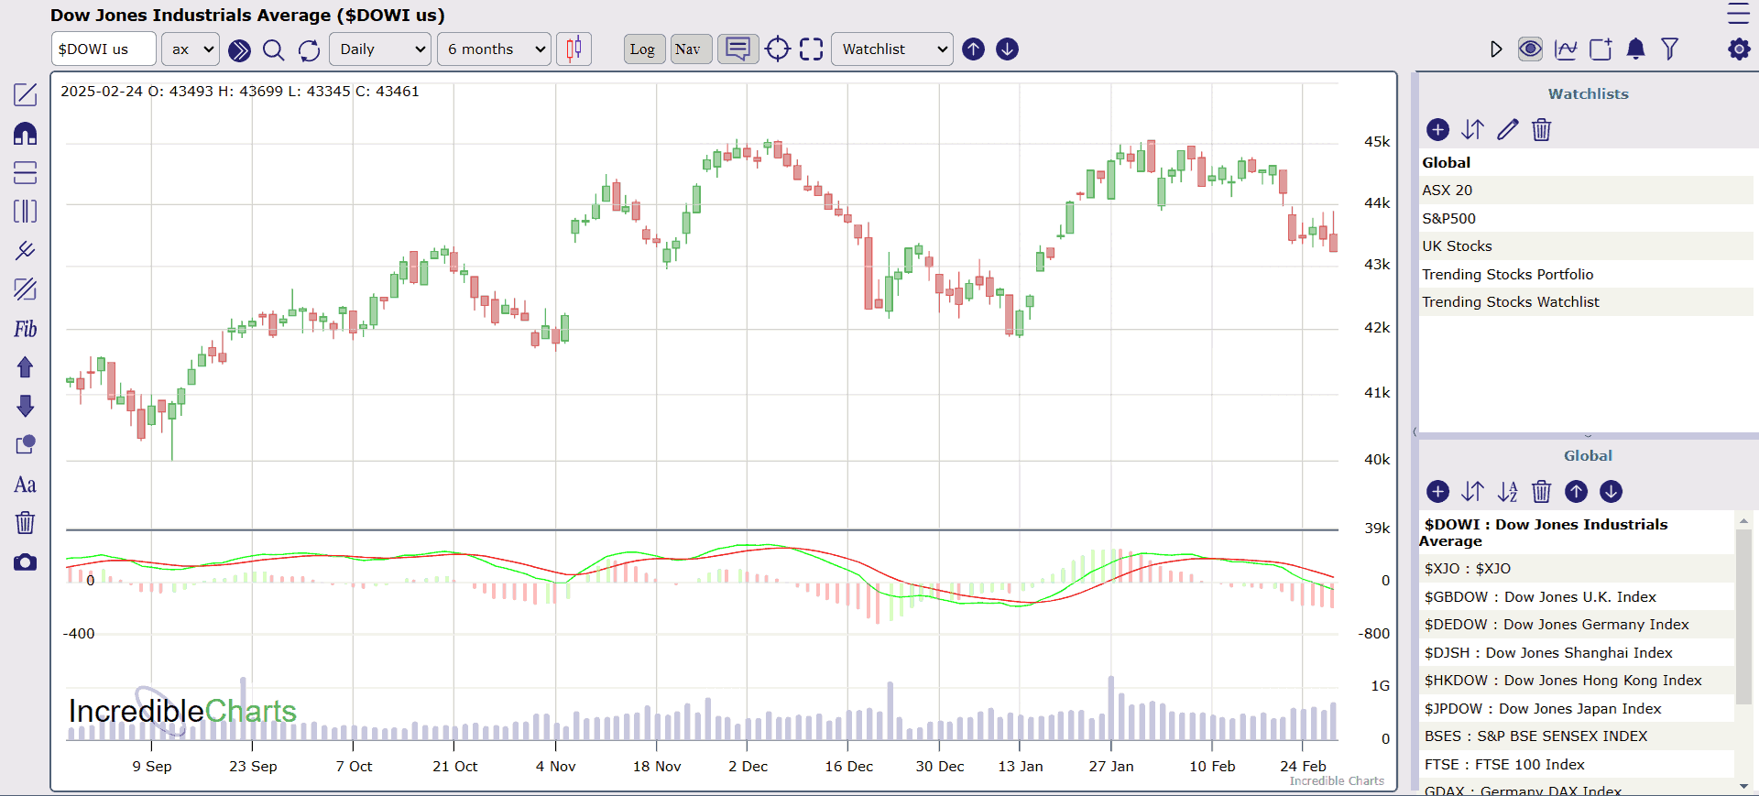Select the Global watchlist
1759x796 pixels.
click(1586, 162)
